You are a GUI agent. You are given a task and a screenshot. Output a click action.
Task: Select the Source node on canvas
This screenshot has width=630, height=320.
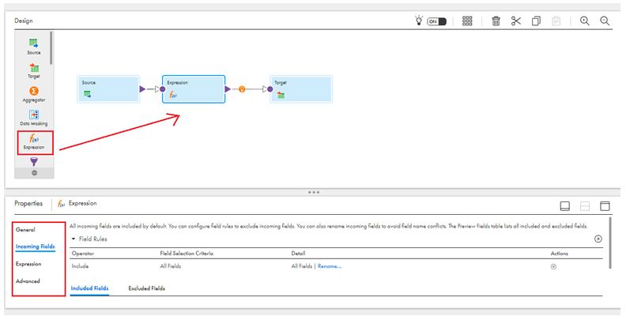[108, 88]
